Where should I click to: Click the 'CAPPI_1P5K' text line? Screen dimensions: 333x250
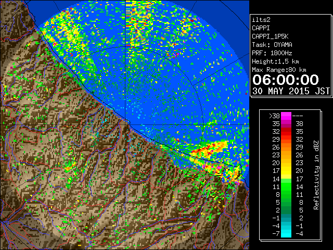270,36
